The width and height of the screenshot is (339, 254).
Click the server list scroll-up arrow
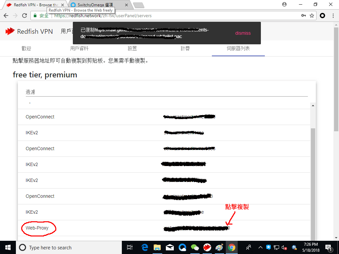(313, 106)
